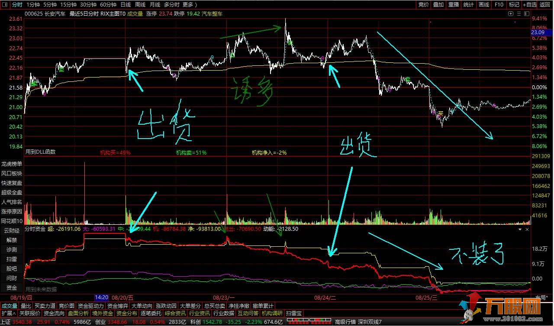Open the 日线 daily chart
Image resolution: width=554 pixels, height=326 pixels.
click(x=126, y=5)
